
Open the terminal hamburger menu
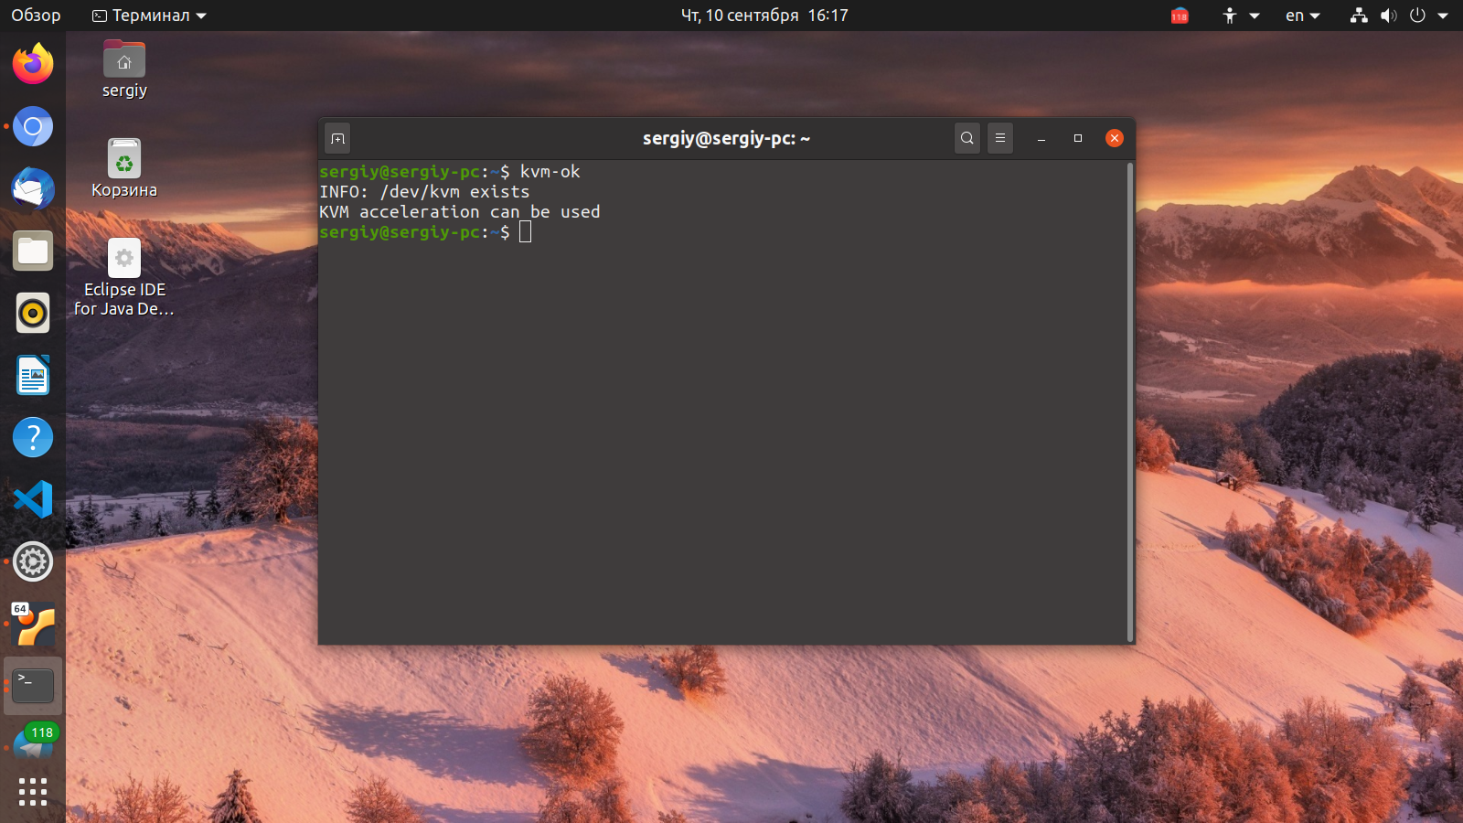click(1000, 138)
